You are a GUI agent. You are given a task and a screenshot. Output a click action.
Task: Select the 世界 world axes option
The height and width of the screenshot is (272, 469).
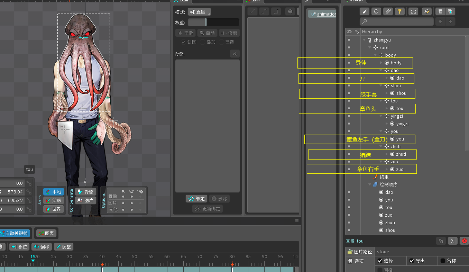(x=54, y=209)
